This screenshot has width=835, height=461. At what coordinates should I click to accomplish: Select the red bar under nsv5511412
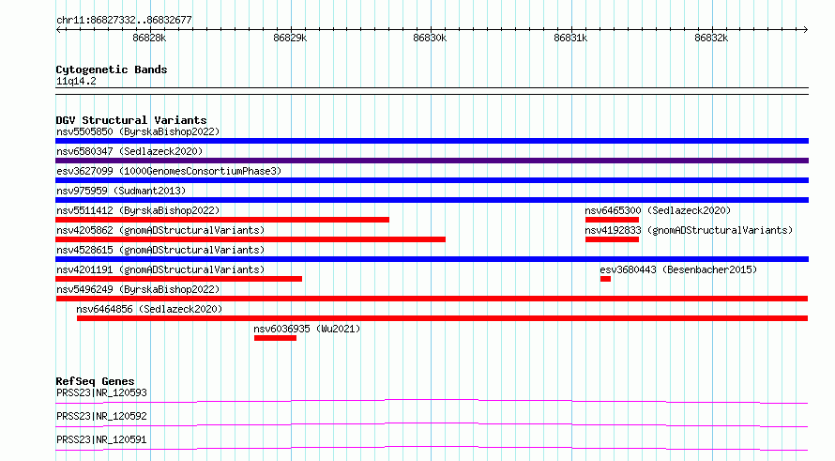point(222,220)
